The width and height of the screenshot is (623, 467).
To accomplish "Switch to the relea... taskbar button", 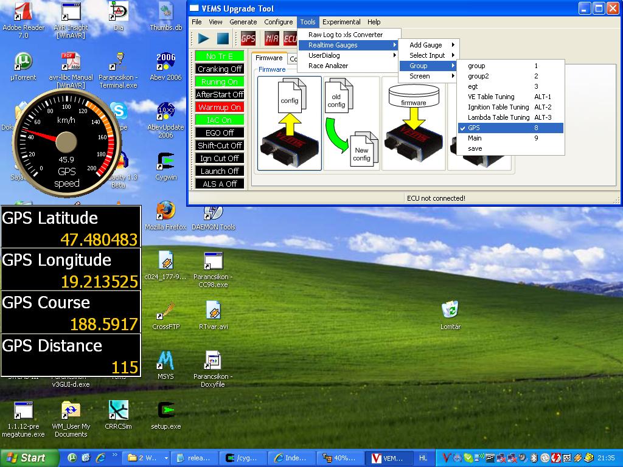I will pyautogui.click(x=195, y=458).
